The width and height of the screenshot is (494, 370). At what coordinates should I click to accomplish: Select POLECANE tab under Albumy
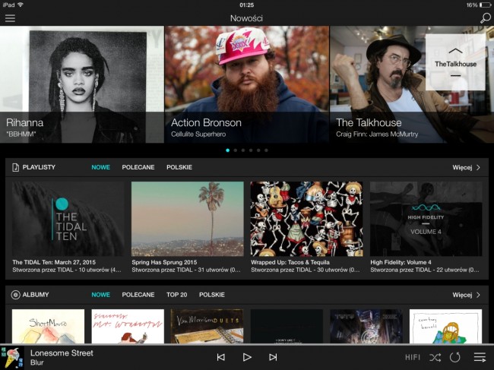point(138,295)
